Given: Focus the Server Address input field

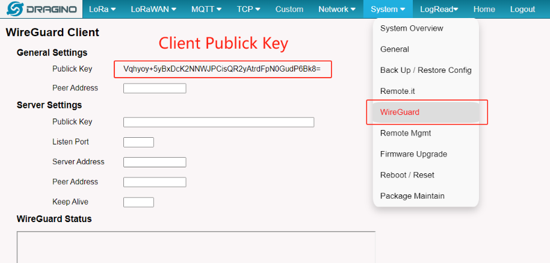Looking at the screenshot, I should click(x=155, y=162).
